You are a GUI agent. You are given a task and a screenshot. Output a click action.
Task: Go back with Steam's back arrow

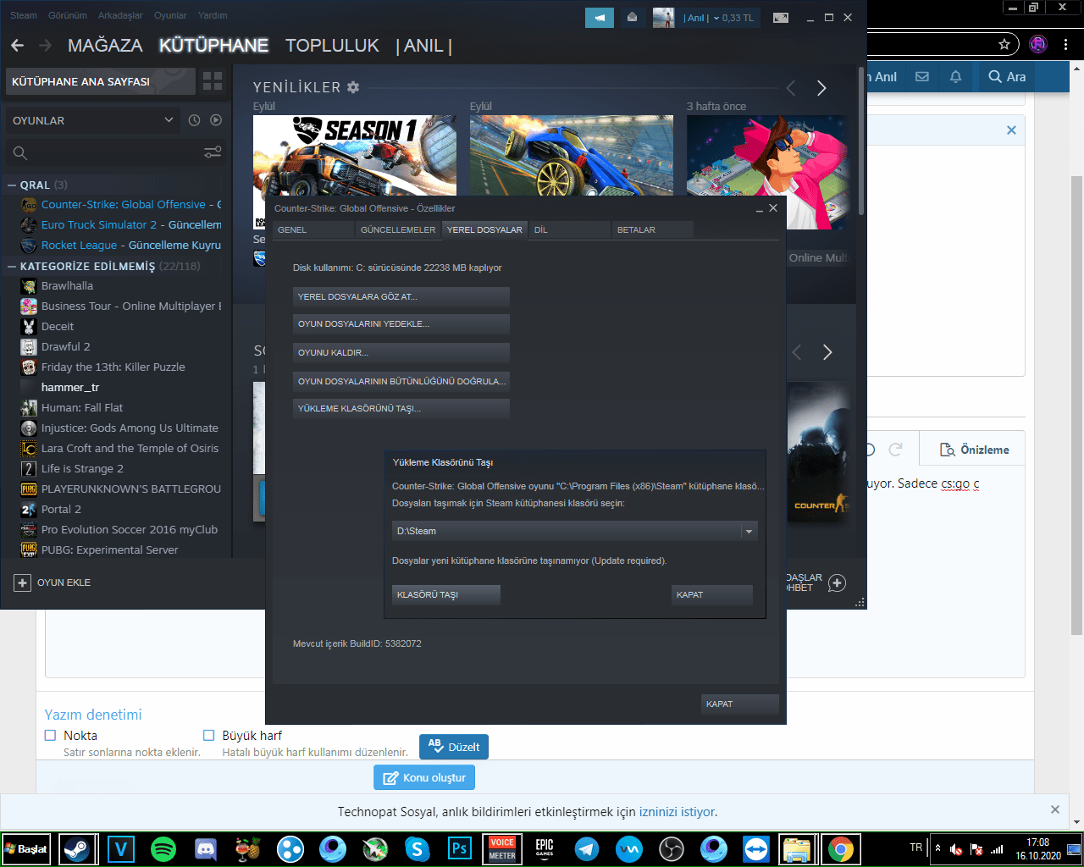click(17, 45)
